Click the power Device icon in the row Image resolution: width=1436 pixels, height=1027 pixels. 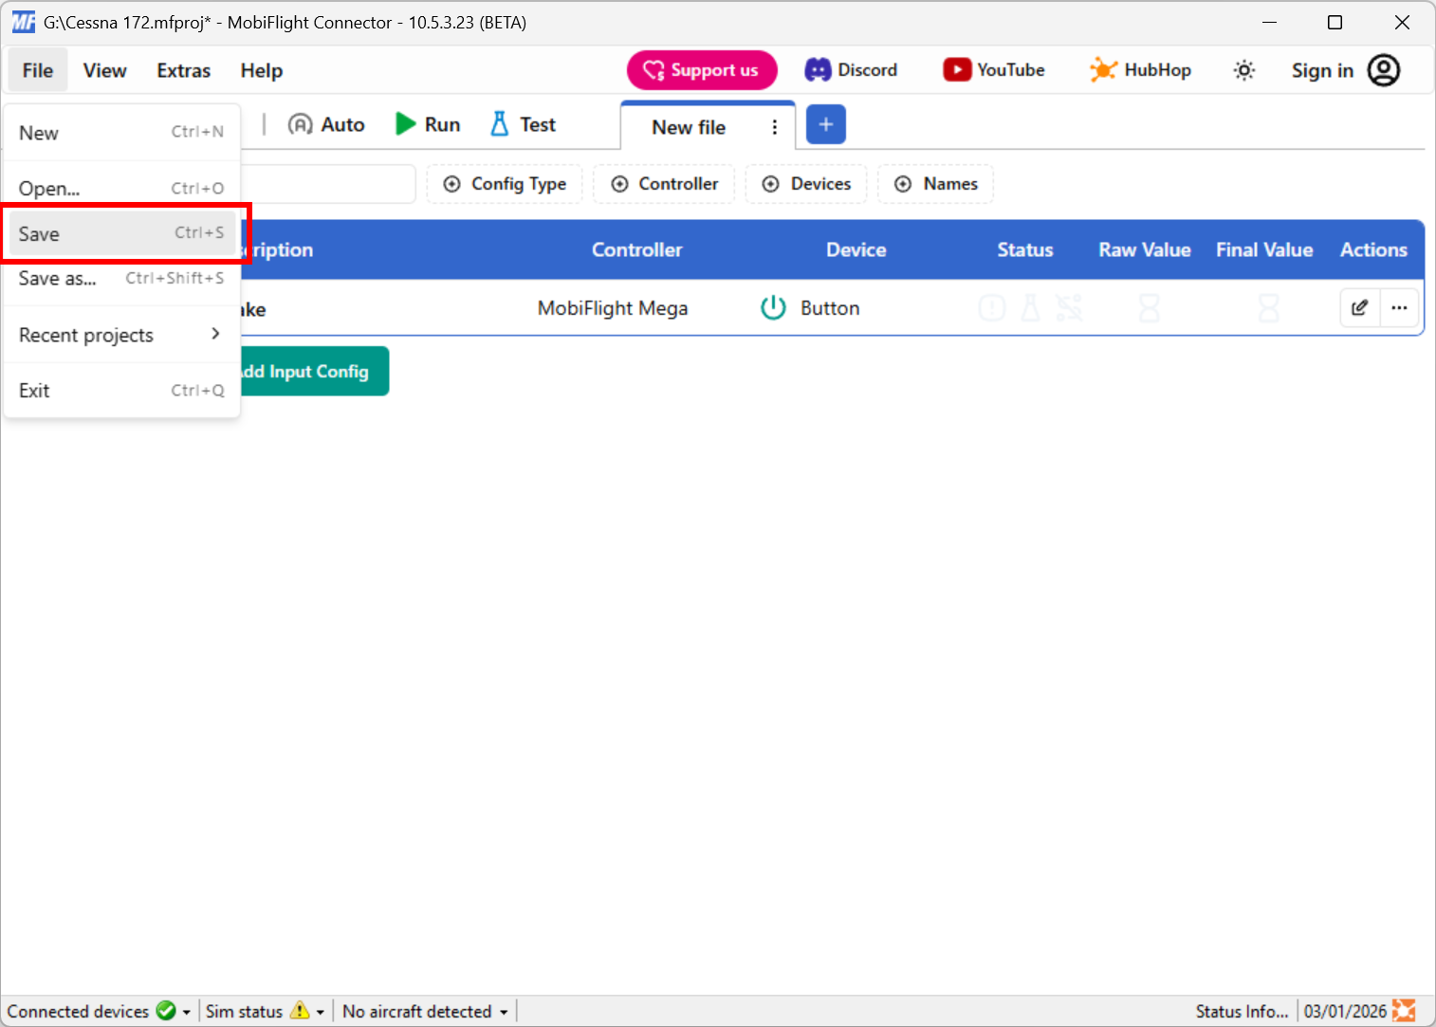(773, 307)
